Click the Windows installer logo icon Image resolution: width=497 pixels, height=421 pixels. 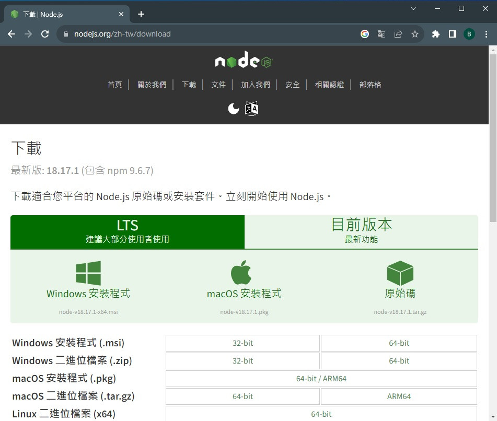tap(88, 273)
